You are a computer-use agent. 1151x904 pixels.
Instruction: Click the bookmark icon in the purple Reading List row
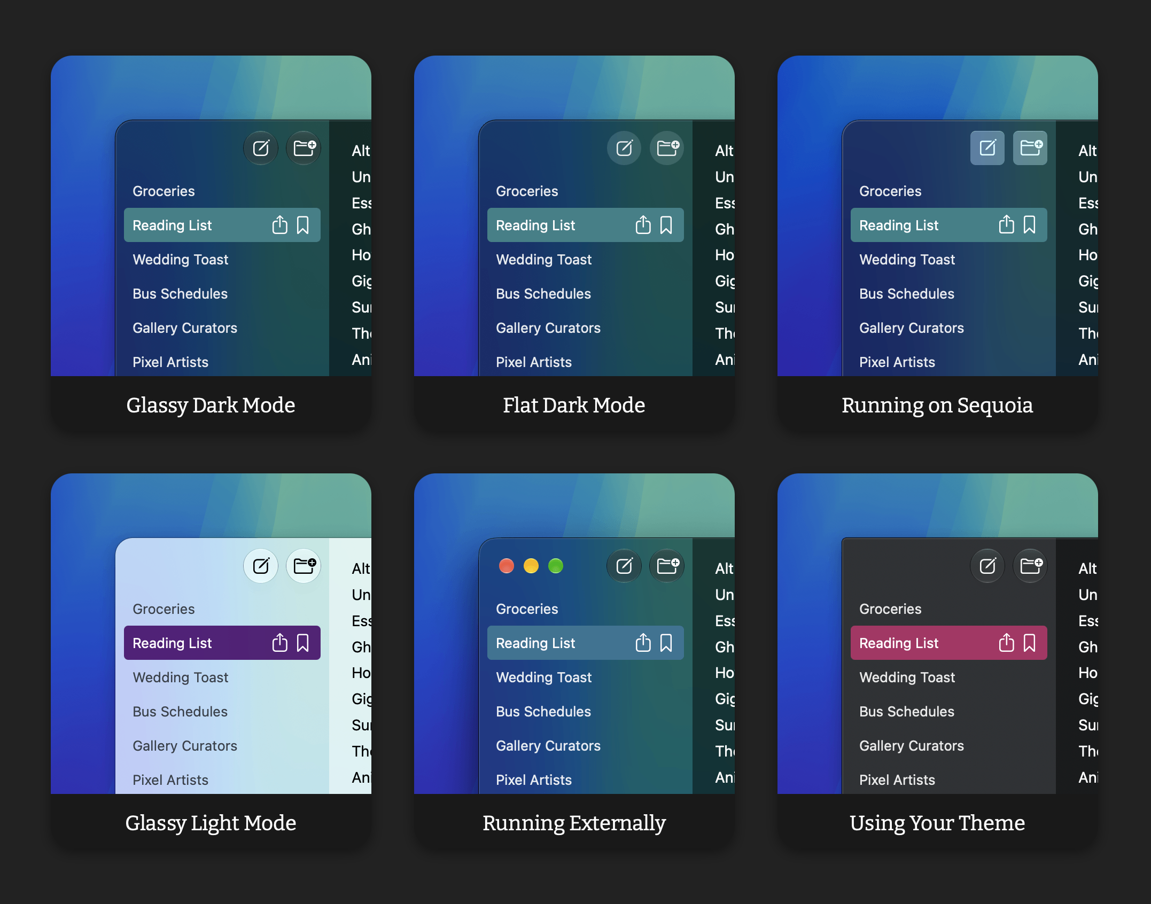pyautogui.click(x=303, y=643)
